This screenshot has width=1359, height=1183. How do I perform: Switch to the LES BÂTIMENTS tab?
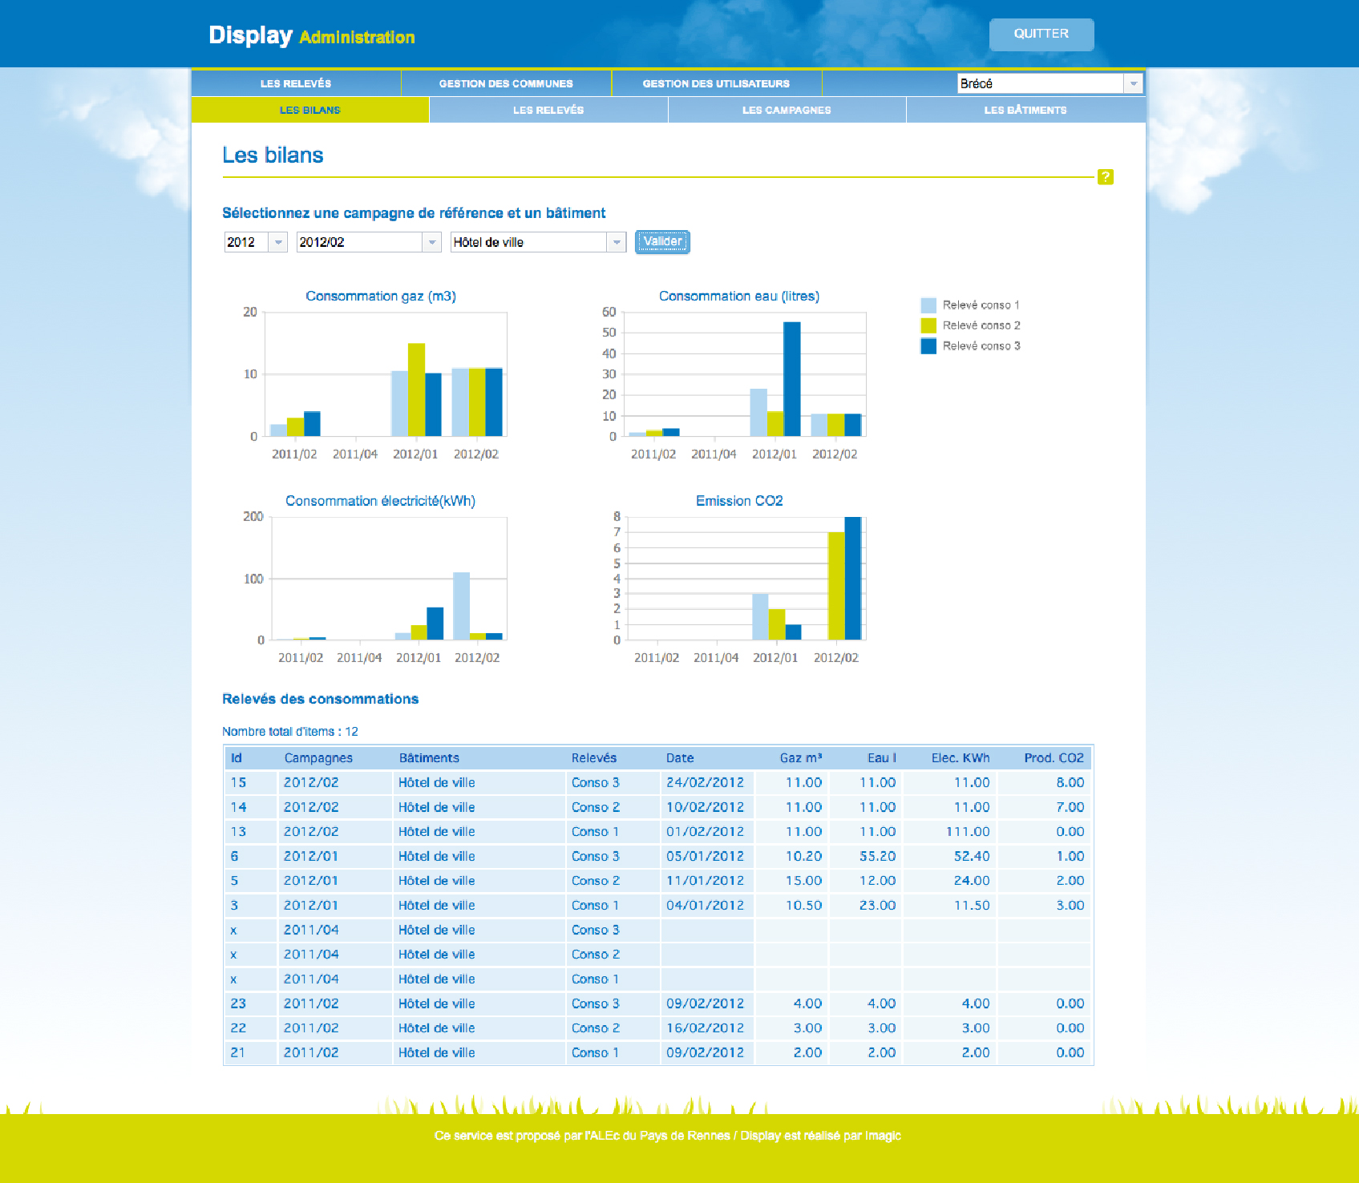(x=1025, y=110)
